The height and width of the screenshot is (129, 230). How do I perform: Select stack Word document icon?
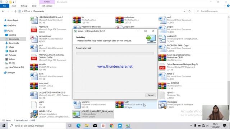pos(34,76)
